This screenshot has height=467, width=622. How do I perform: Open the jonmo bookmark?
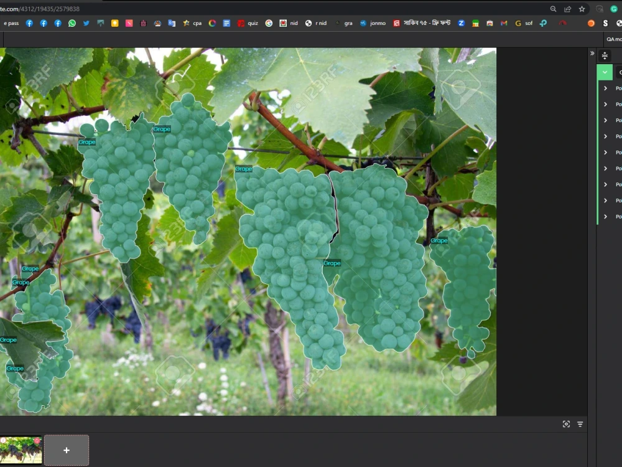(373, 23)
